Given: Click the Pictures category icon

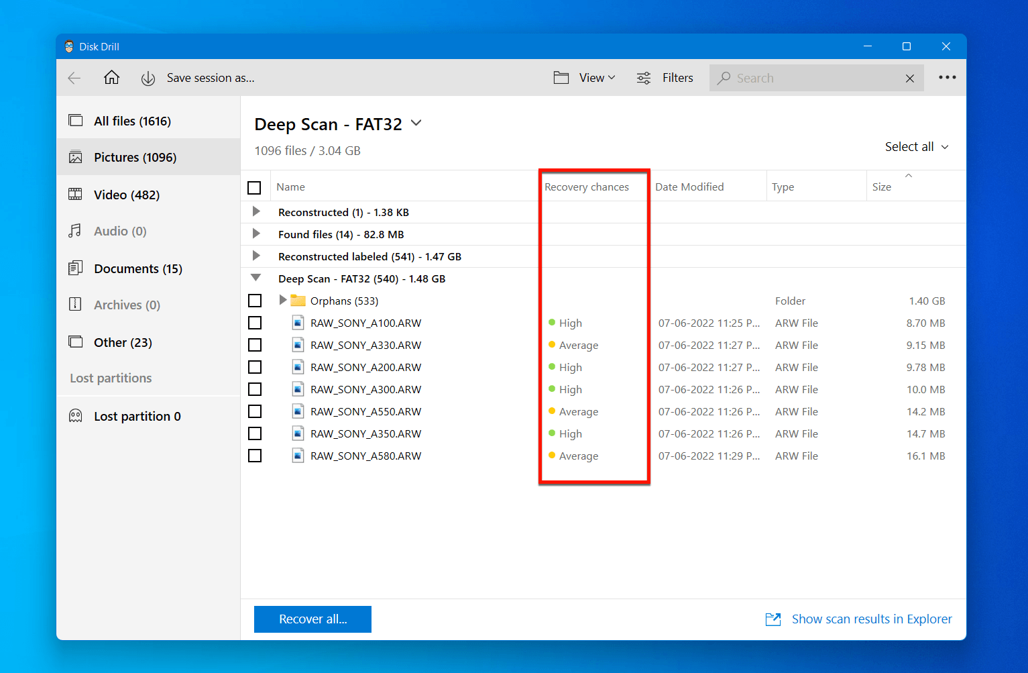Looking at the screenshot, I should pyautogui.click(x=76, y=157).
